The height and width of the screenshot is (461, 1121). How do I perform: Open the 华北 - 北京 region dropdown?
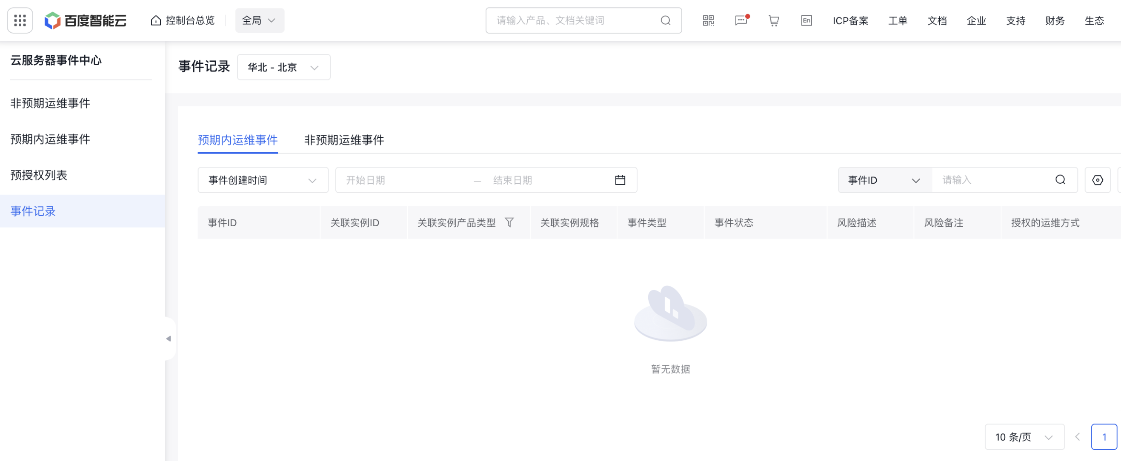pos(284,68)
